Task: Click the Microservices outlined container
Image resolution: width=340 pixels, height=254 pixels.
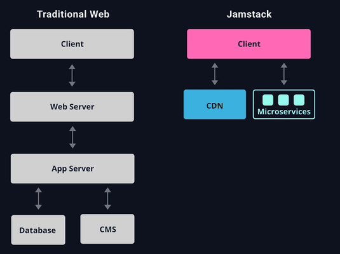Action: (x=284, y=104)
